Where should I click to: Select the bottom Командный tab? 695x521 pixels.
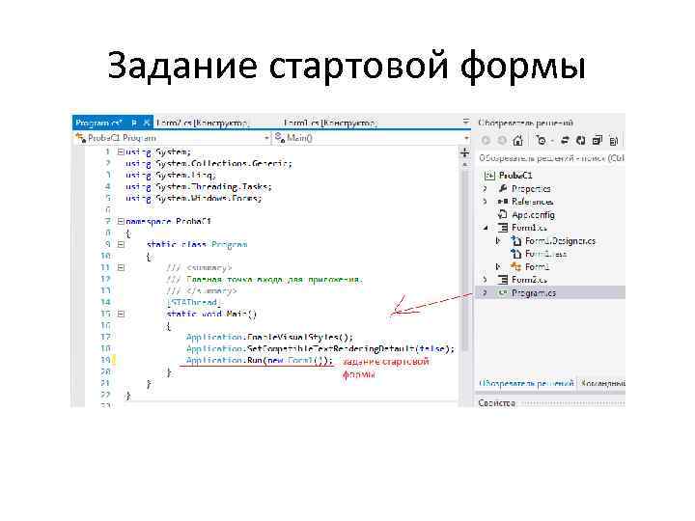coord(602,383)
